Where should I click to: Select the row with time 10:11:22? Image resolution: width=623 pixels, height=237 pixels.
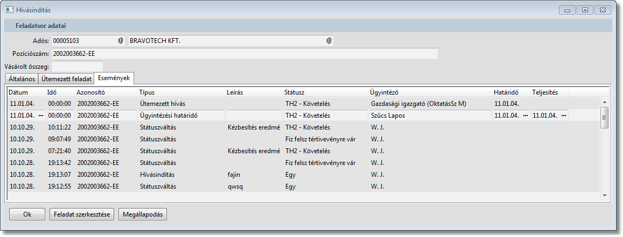[x=304, y=127]
